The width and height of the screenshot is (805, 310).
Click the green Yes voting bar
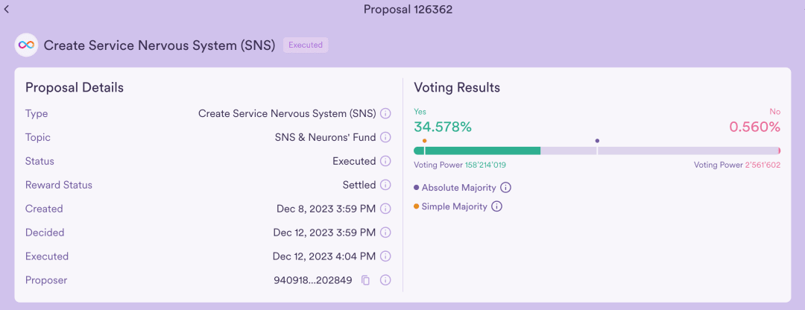[x=477, y=151]
